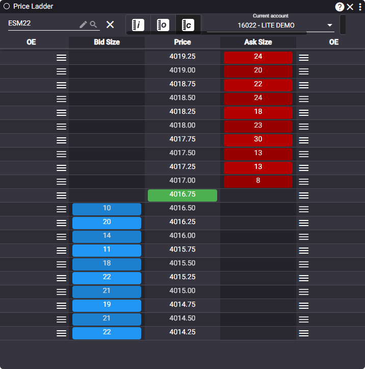Click ask size 30 at 4017.75
This screenshot has width=365, height=369.
point(258,140)
